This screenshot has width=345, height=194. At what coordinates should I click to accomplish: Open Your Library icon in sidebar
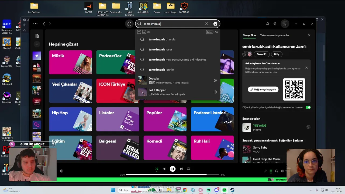tap(37, 36)
